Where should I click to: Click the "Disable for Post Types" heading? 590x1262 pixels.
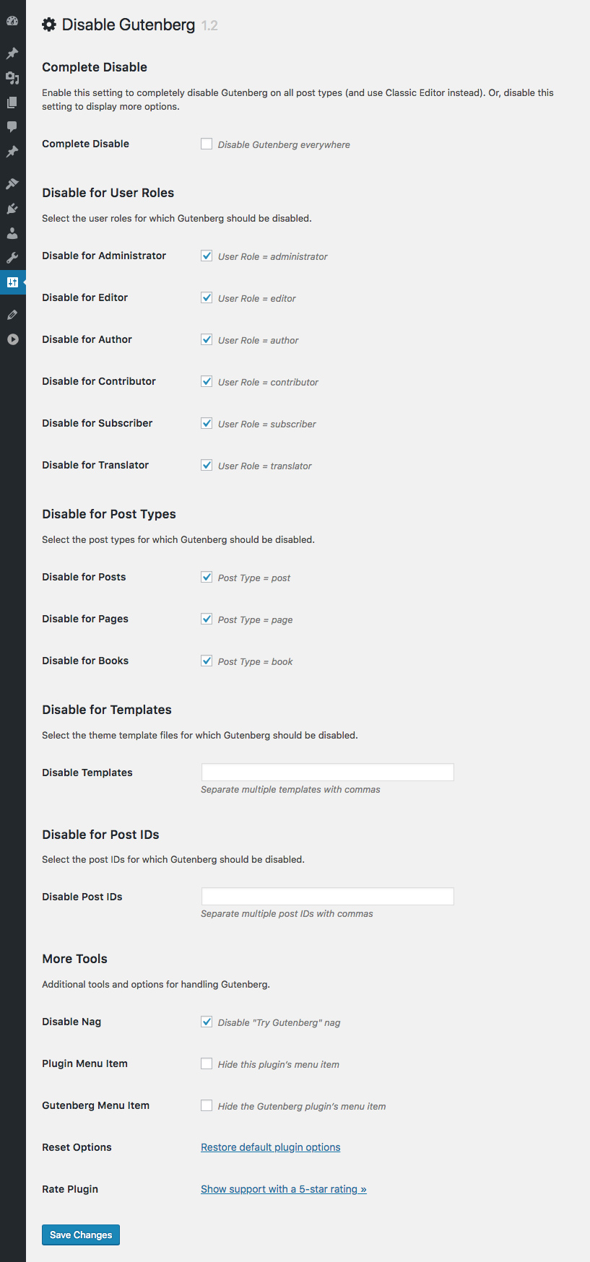(x=109, y=514)
